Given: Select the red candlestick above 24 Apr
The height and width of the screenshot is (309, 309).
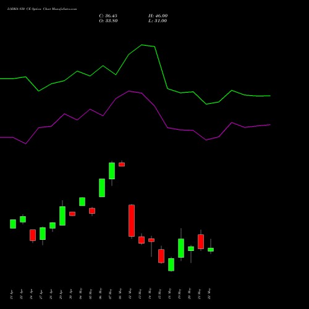Looking at the screenshot, I should point(33,235).
